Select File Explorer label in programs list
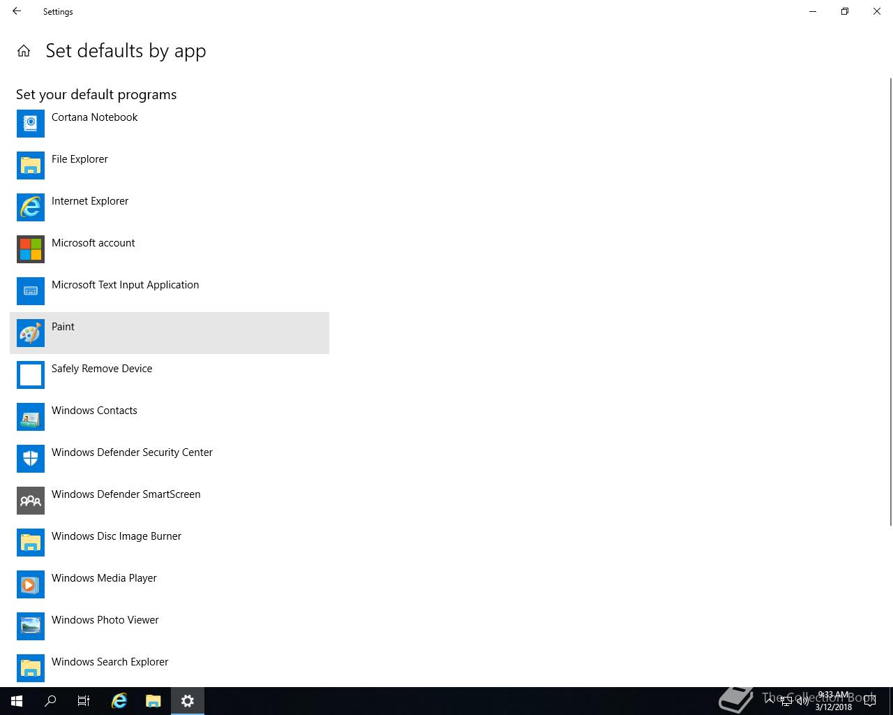Viewport: 893px width, 715px height. pos(80,159)
